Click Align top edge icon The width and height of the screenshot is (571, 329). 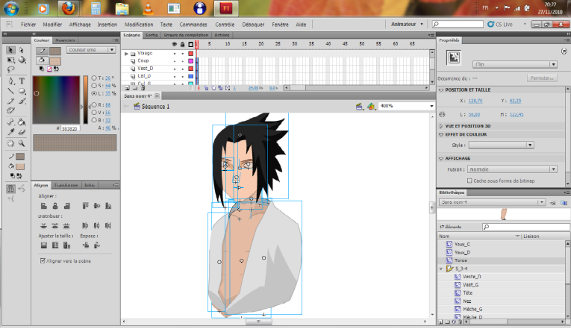(85, 206)
